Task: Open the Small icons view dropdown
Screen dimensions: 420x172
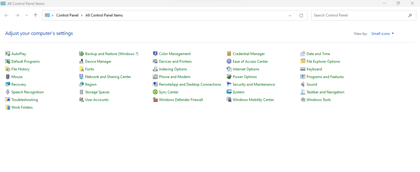Action: tap(383, 34)
